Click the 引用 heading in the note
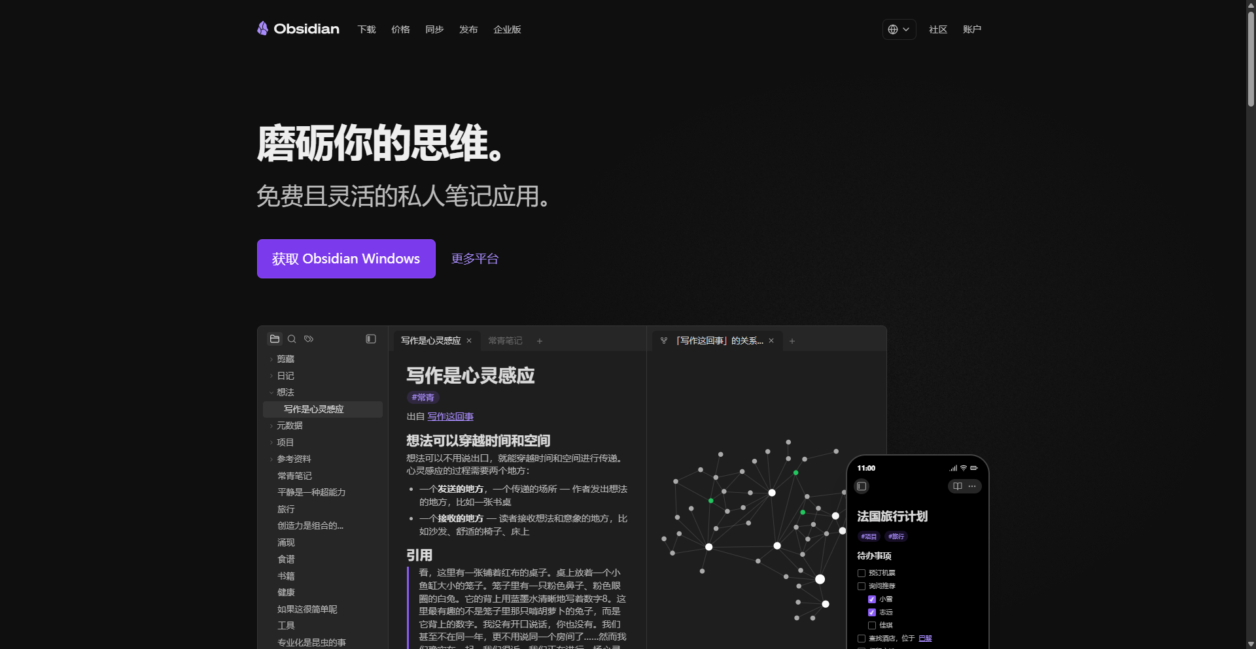Viewport: 1256px width, 649px height. tap(419, 555)
